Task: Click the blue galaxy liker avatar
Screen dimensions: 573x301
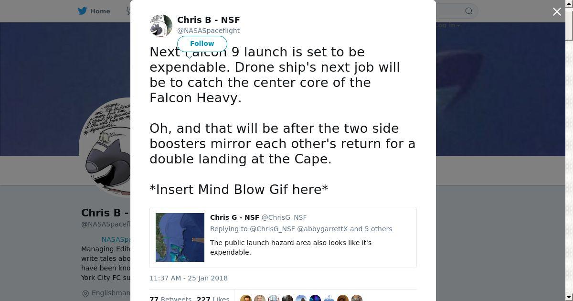Action: click(x=315, y=298)
